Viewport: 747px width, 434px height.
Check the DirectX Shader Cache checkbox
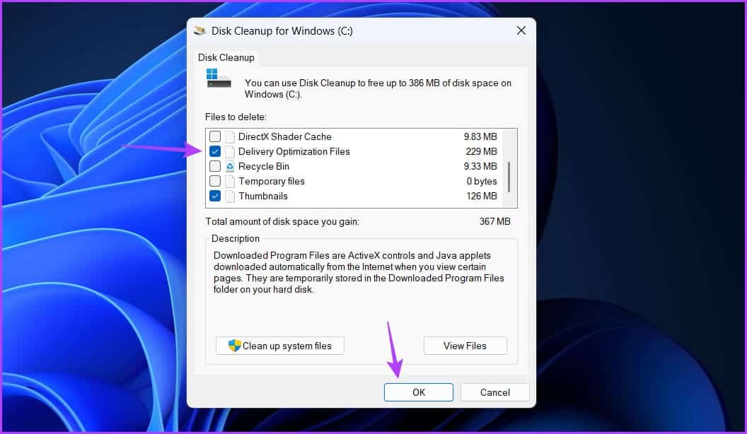(x=215, y=136)
